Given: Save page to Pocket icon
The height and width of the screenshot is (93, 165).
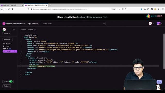Looking at the screenshot, I should point(122,9).
